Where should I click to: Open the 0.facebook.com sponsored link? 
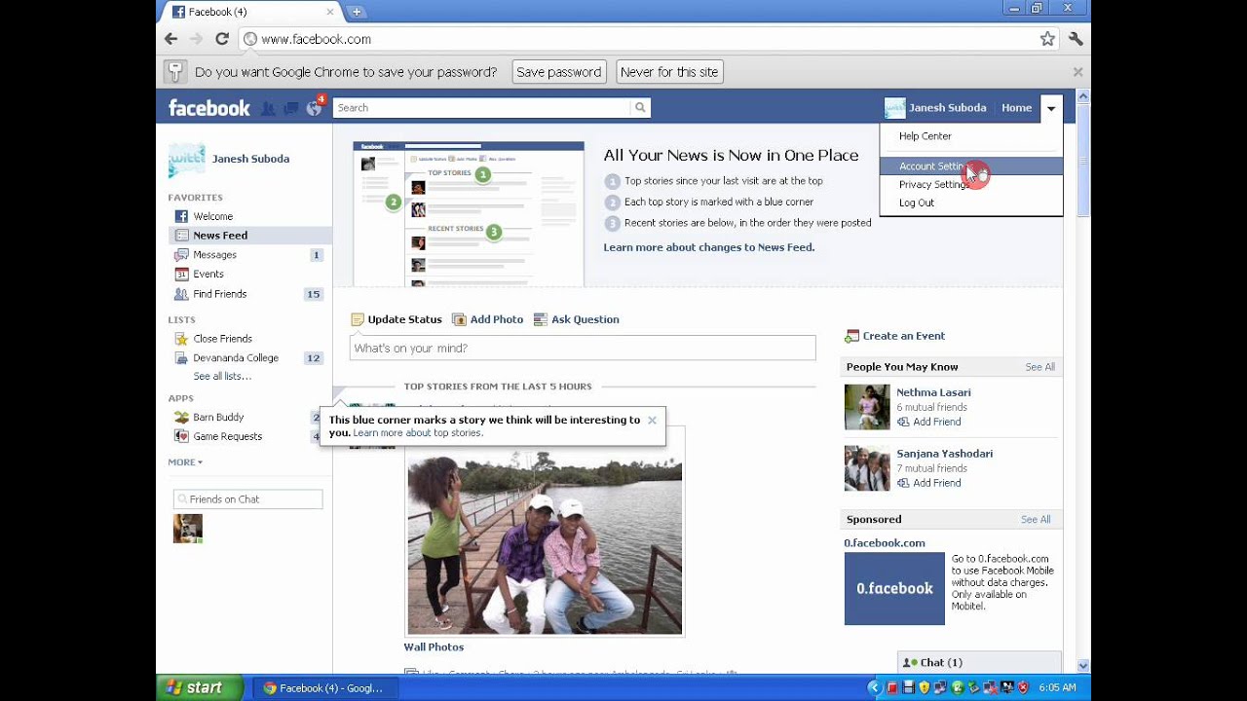[885, 543]
